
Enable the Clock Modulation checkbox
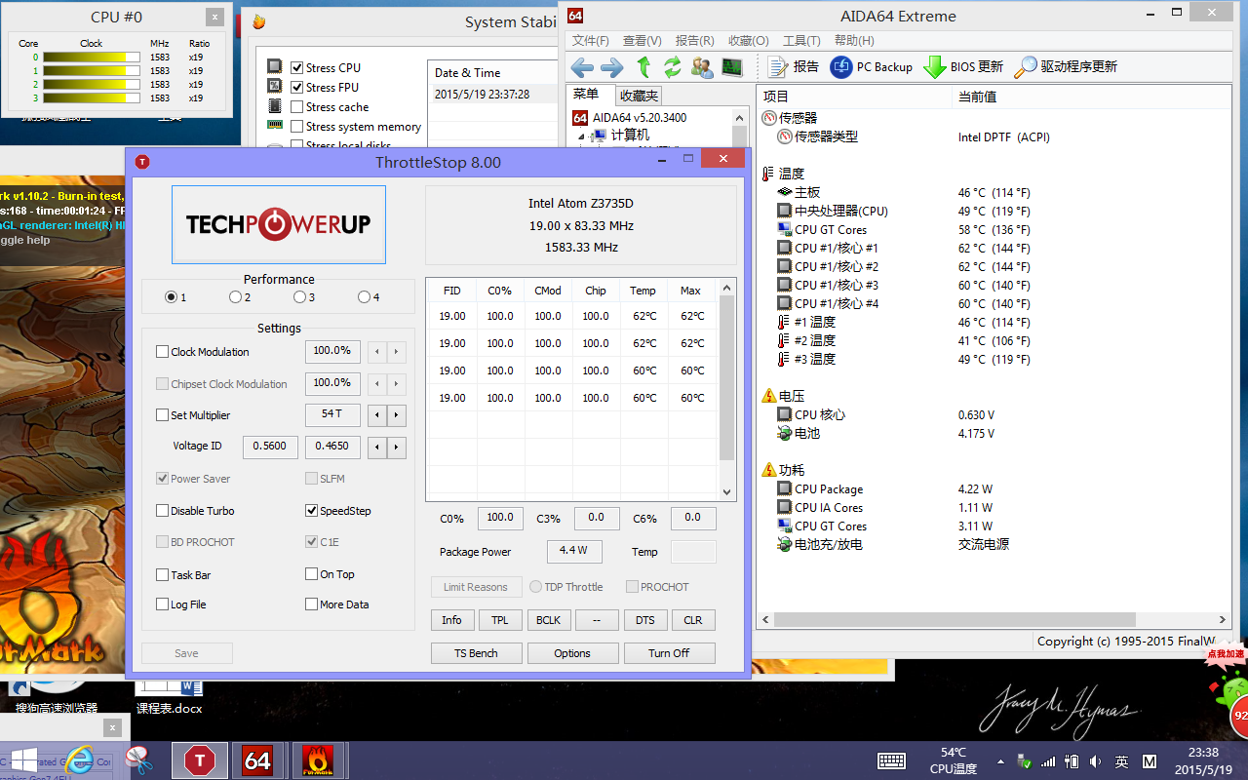pos(163,352)
